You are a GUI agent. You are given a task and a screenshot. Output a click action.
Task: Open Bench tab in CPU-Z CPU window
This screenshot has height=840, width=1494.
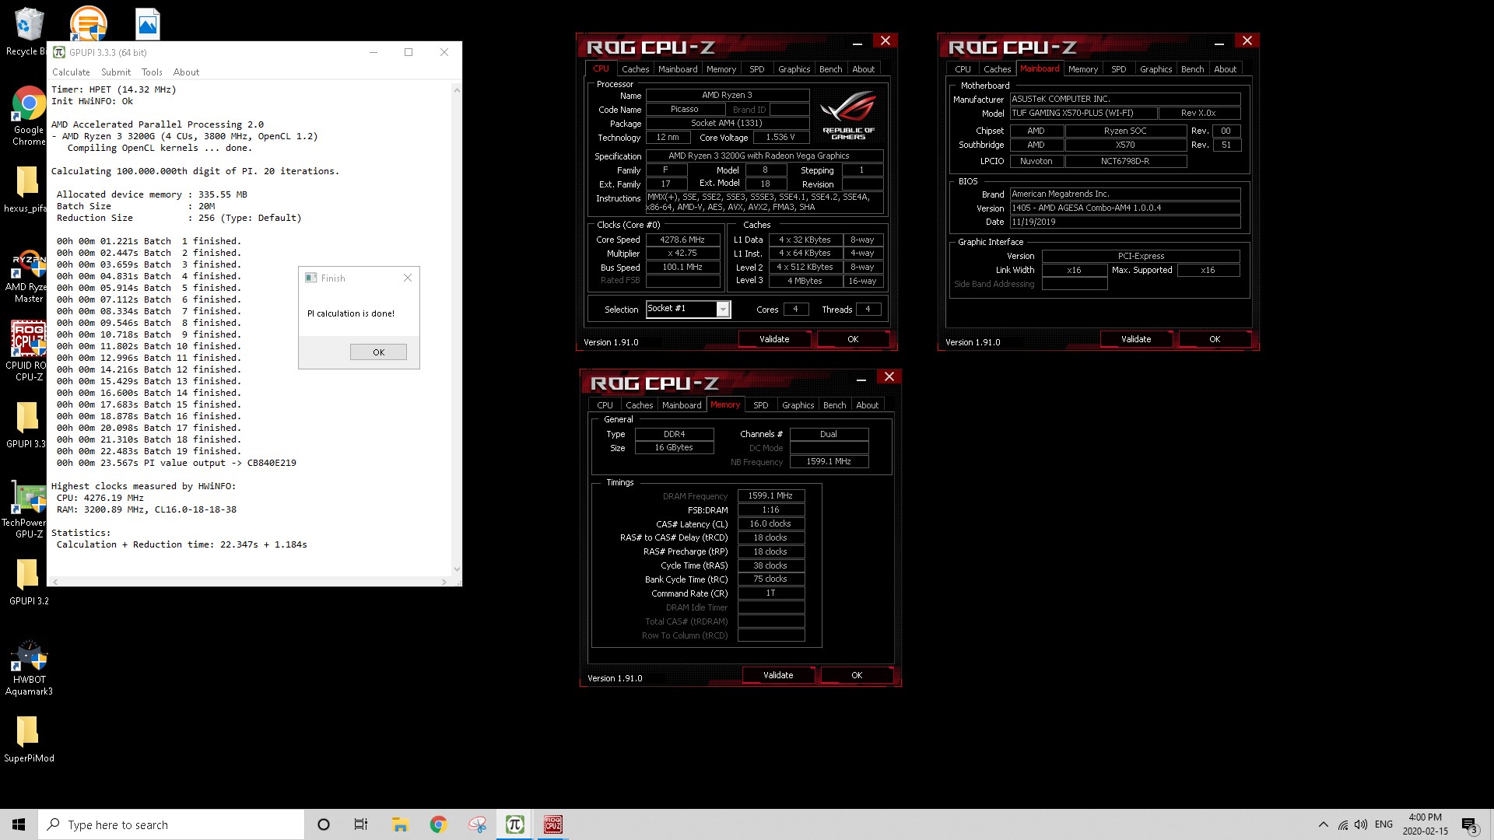(x=831, y=69)
